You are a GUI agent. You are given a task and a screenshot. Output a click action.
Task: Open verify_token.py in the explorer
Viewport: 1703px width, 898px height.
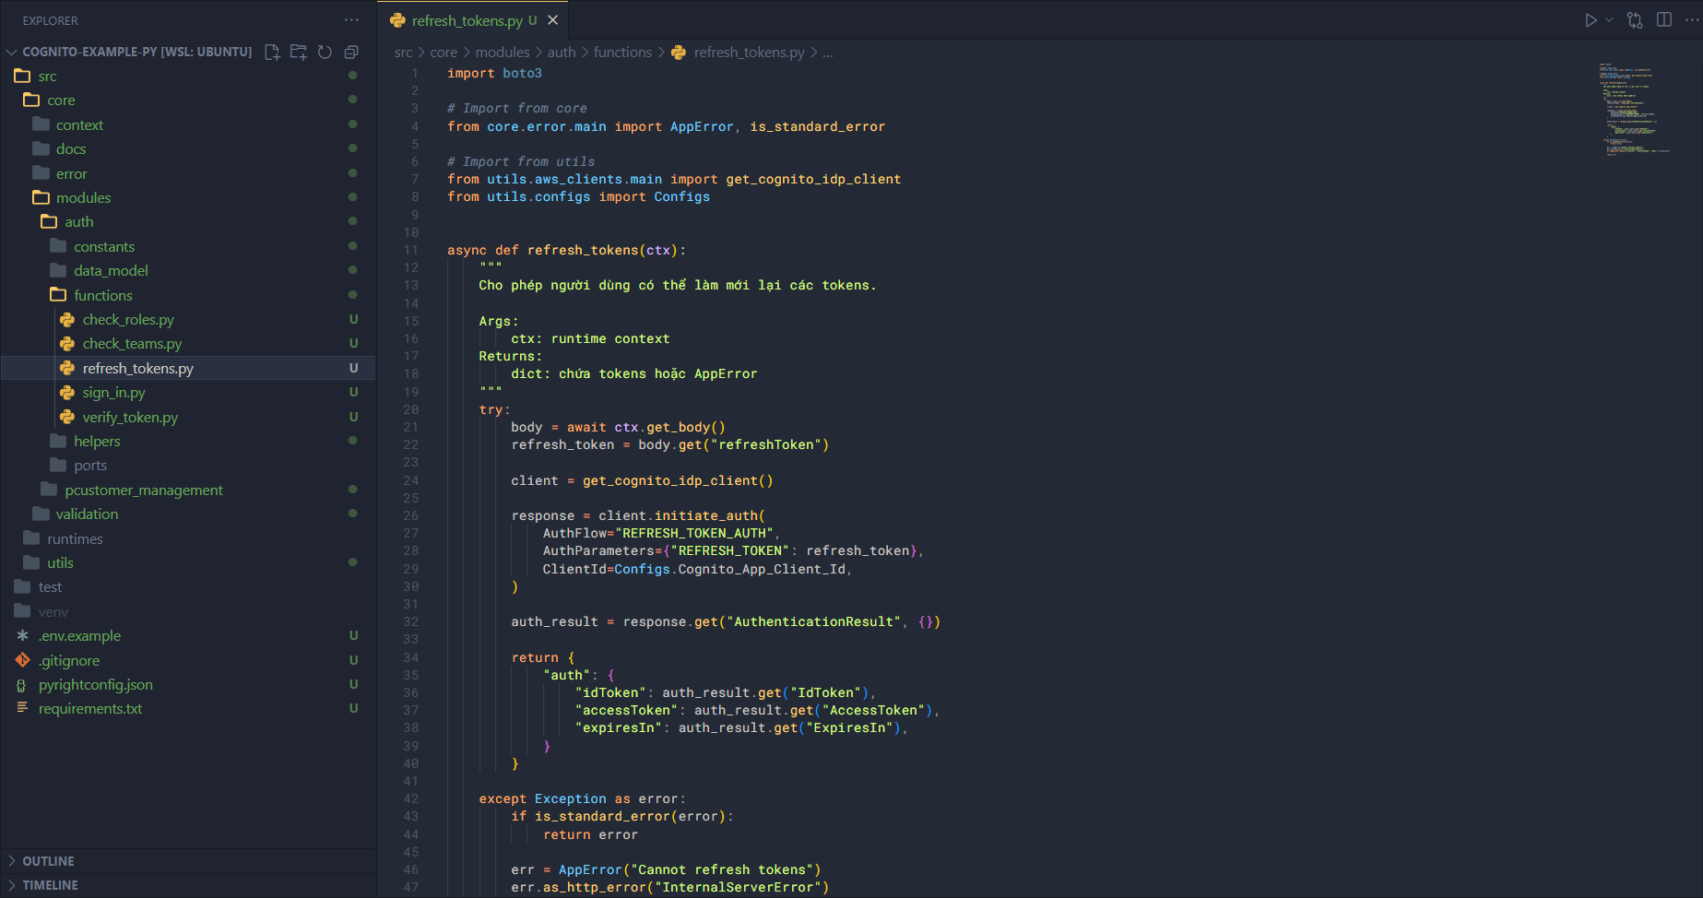[x=130, y=418]
